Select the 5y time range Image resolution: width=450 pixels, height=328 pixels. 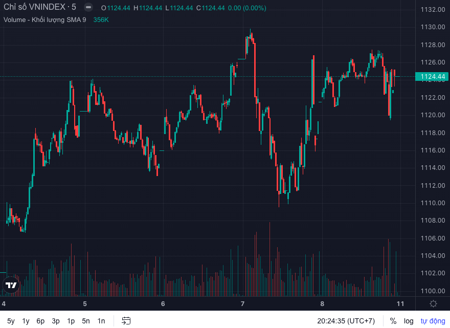(11, 321)
